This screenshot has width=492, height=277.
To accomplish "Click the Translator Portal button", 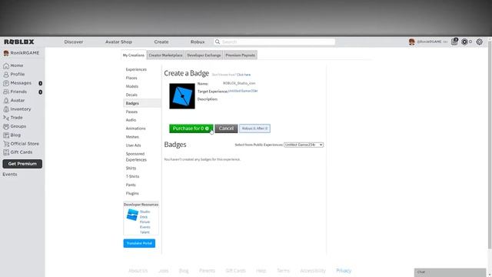I will coord(139,243).
